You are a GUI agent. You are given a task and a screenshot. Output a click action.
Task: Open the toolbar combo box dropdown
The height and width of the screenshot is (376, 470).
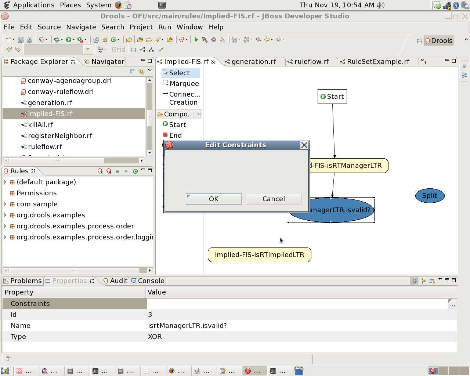click(88, 50)
